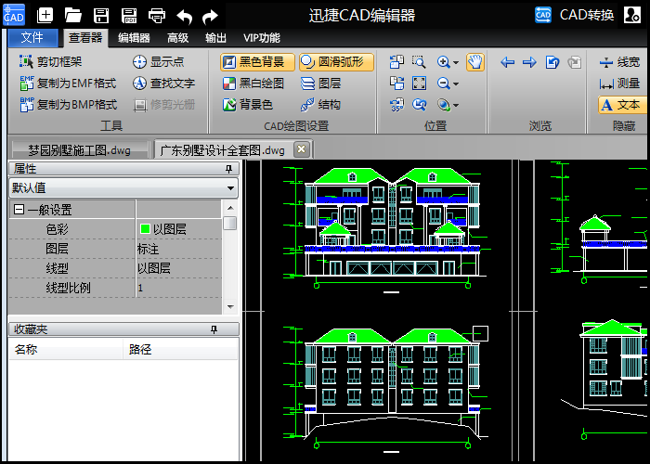650x464 pixels.
Task: Open the 默认值 dropdown in properties
Action: (231, 187)
